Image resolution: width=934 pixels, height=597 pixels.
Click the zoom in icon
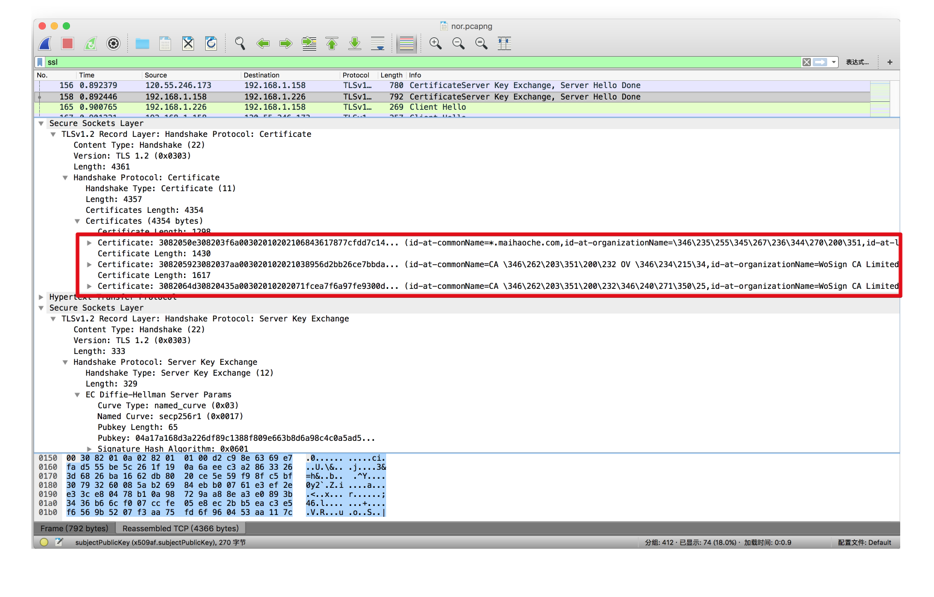click(x=436, y=43)
